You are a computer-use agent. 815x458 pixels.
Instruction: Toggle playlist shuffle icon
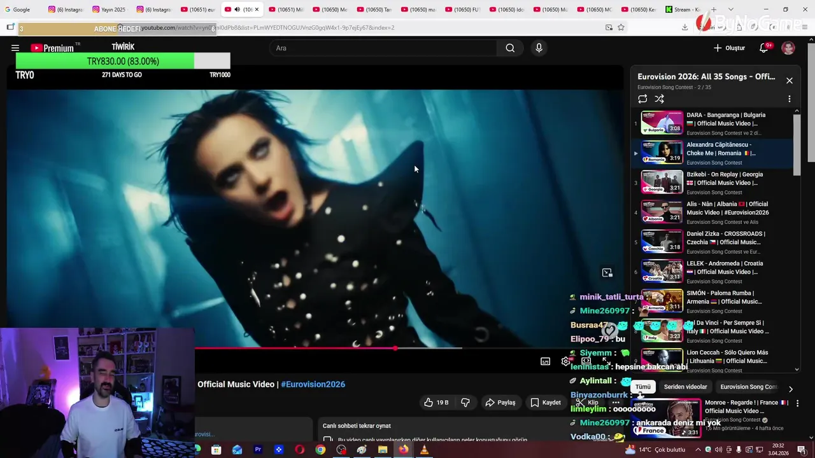[x=660, y=99]
